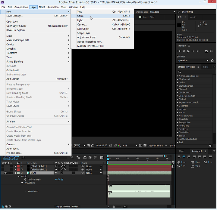
Task: Click Pre-compose... in the Layer menu
Action: click(37, 153)
